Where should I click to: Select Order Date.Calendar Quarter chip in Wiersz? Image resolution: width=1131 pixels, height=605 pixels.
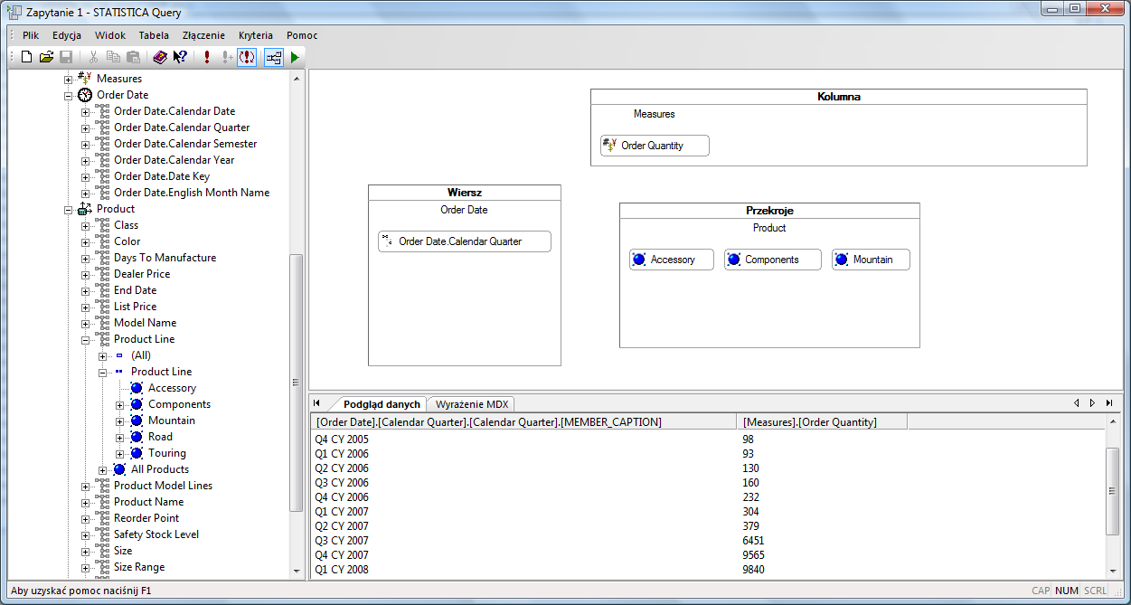tap(465, 241)
